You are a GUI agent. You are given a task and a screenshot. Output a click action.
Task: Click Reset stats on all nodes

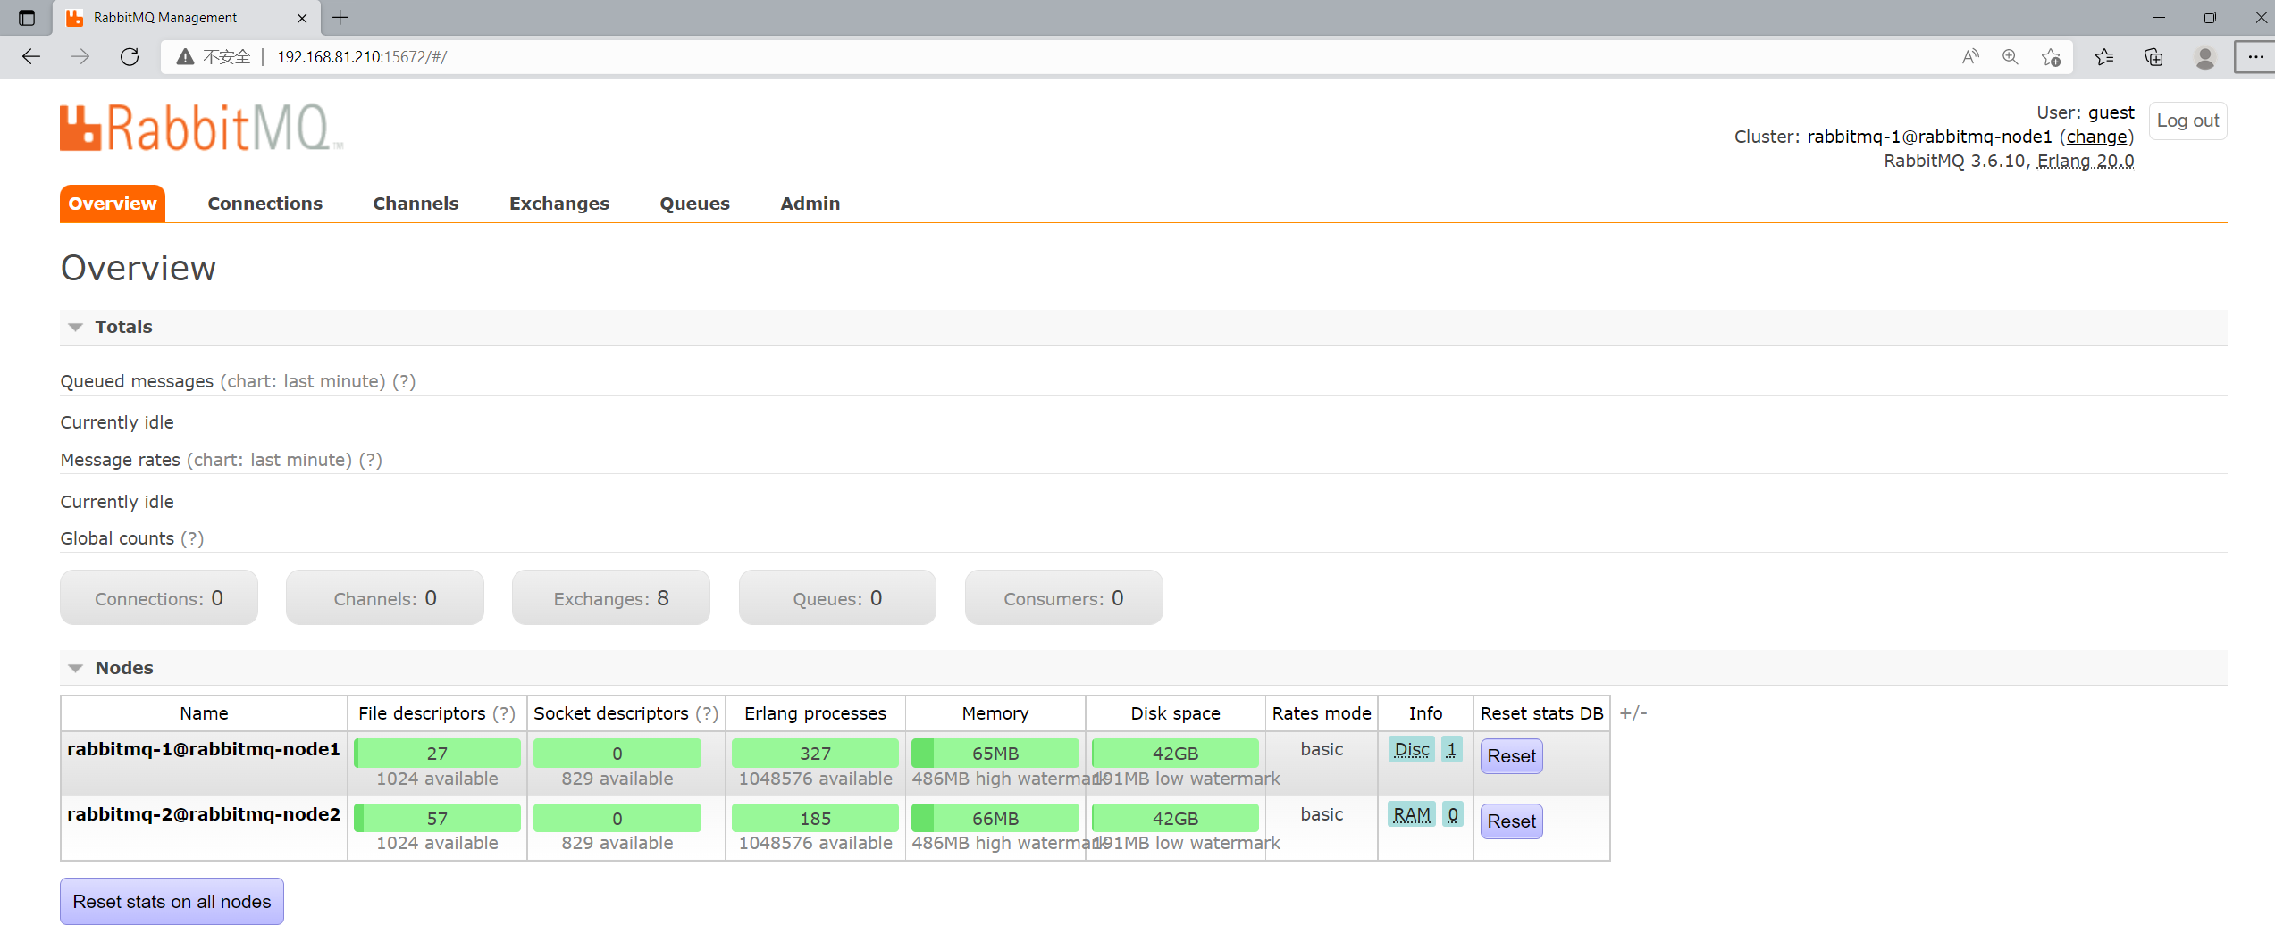click(172, 902)
